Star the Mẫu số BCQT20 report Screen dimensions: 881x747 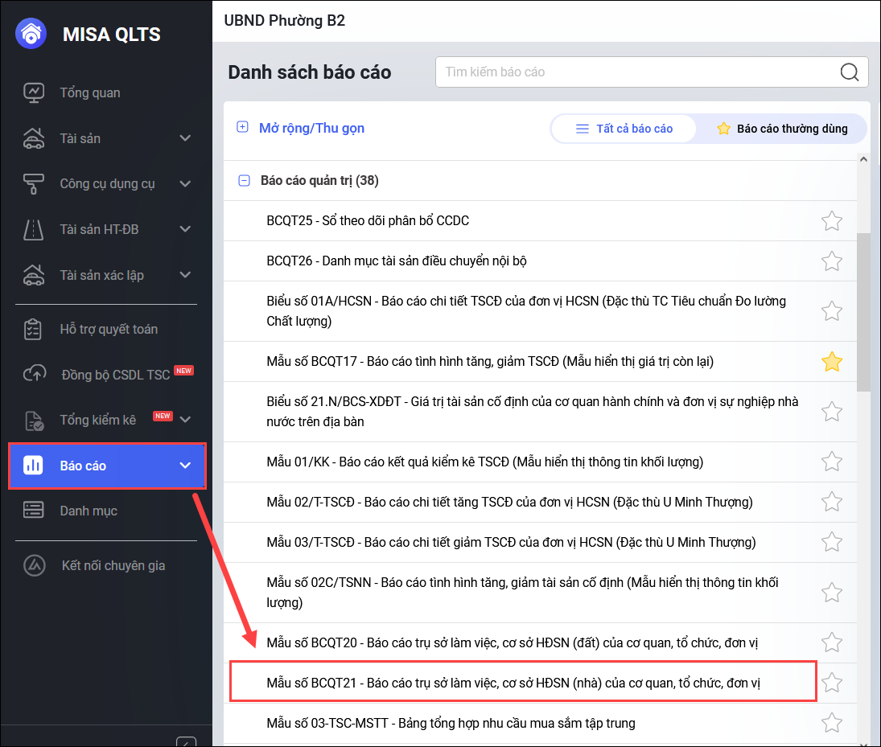[x=832, y=642]
